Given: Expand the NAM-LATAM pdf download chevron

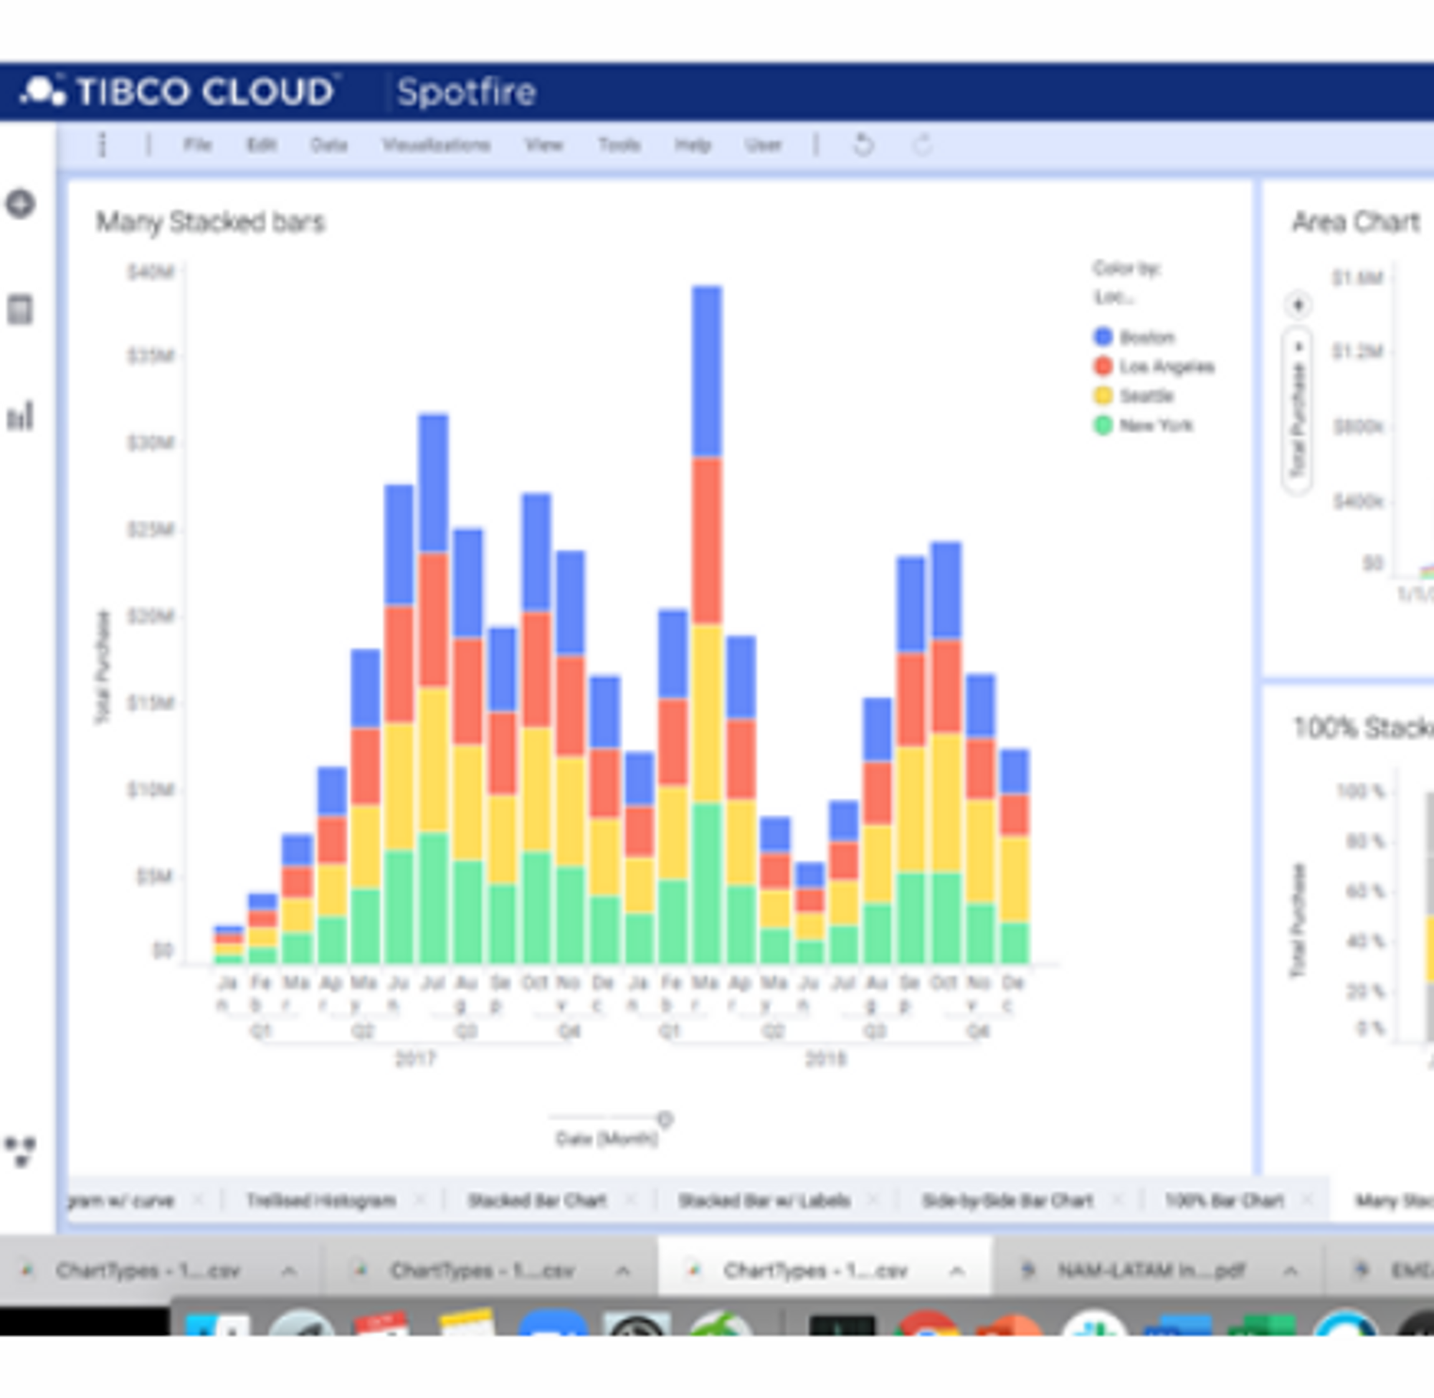Looking at the screenshot, I should (1290, 1271).
